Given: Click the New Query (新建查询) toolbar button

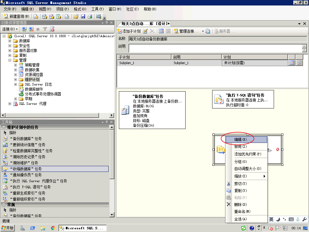Looking at the screenshot, I should [x=17, y=16].
